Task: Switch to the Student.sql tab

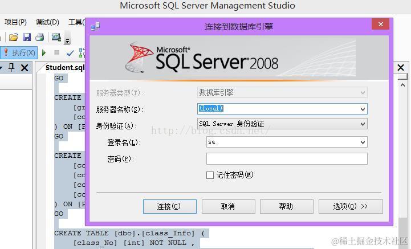Action: click(x=65, y=68)
